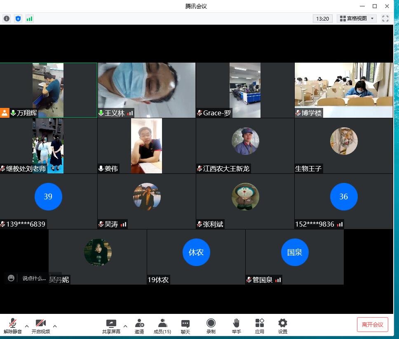
Task: Enter full screen mode icon
Action: [385, 19]
